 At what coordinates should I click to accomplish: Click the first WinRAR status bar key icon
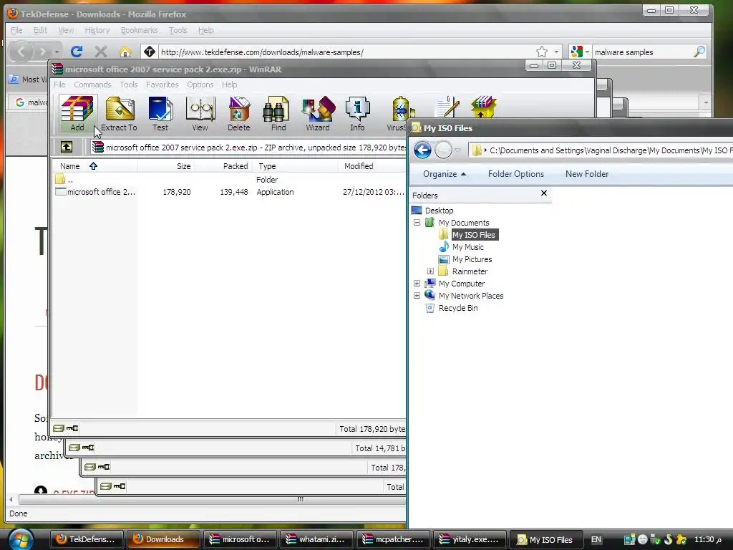tap(72, 428)
